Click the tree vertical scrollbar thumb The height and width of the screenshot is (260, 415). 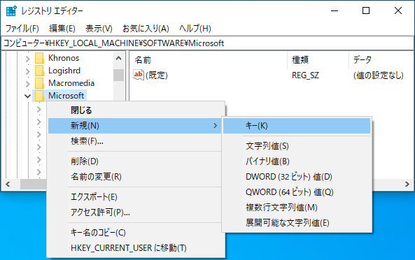(118, 75)
